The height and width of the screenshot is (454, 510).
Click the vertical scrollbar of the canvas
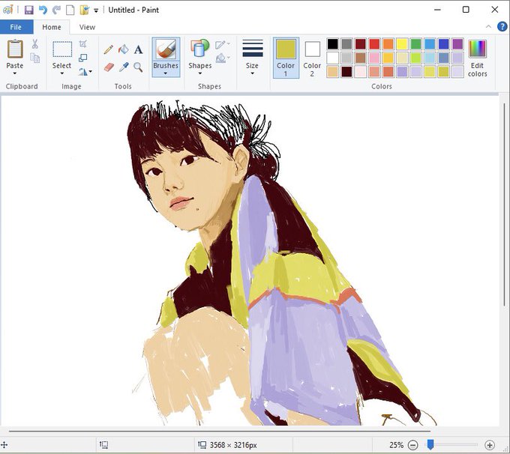pos(504,205)
